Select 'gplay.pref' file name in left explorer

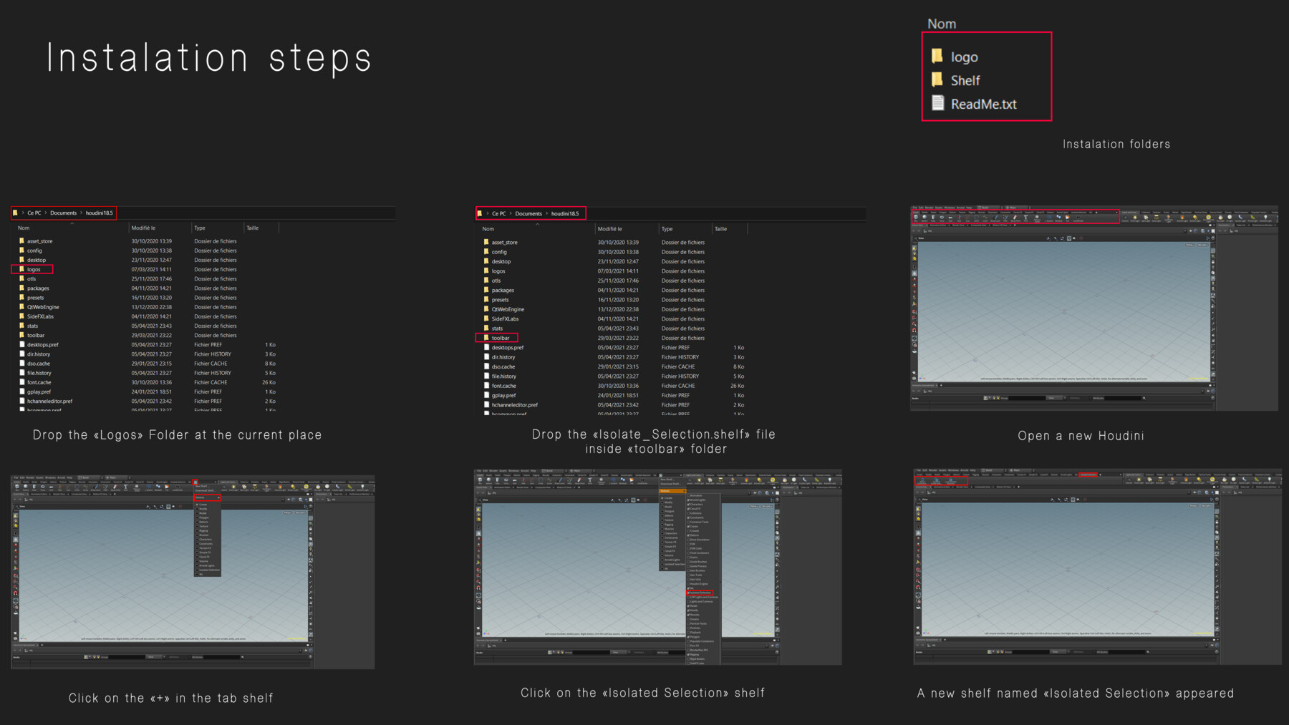pyautogui.click(x=39, y=391)
